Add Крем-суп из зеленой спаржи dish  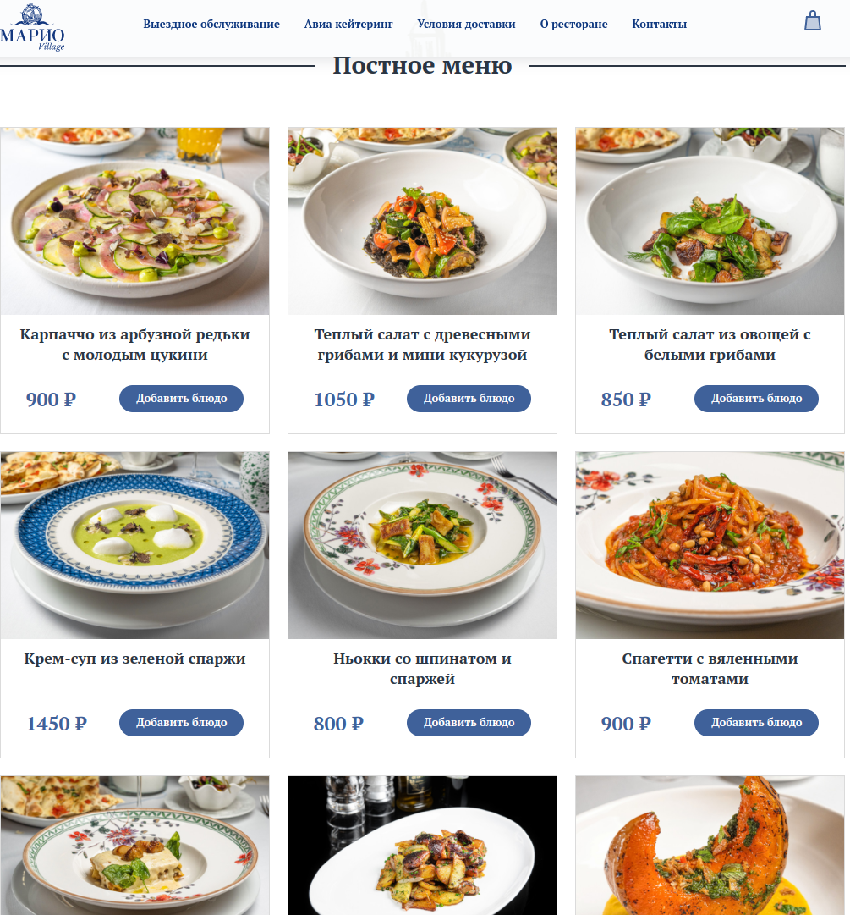tap(181, 722)
